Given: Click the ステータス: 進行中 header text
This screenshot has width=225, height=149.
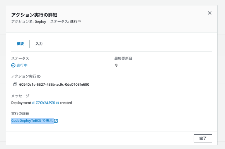Looking at the screenshot, I should (x=66, y=22).
